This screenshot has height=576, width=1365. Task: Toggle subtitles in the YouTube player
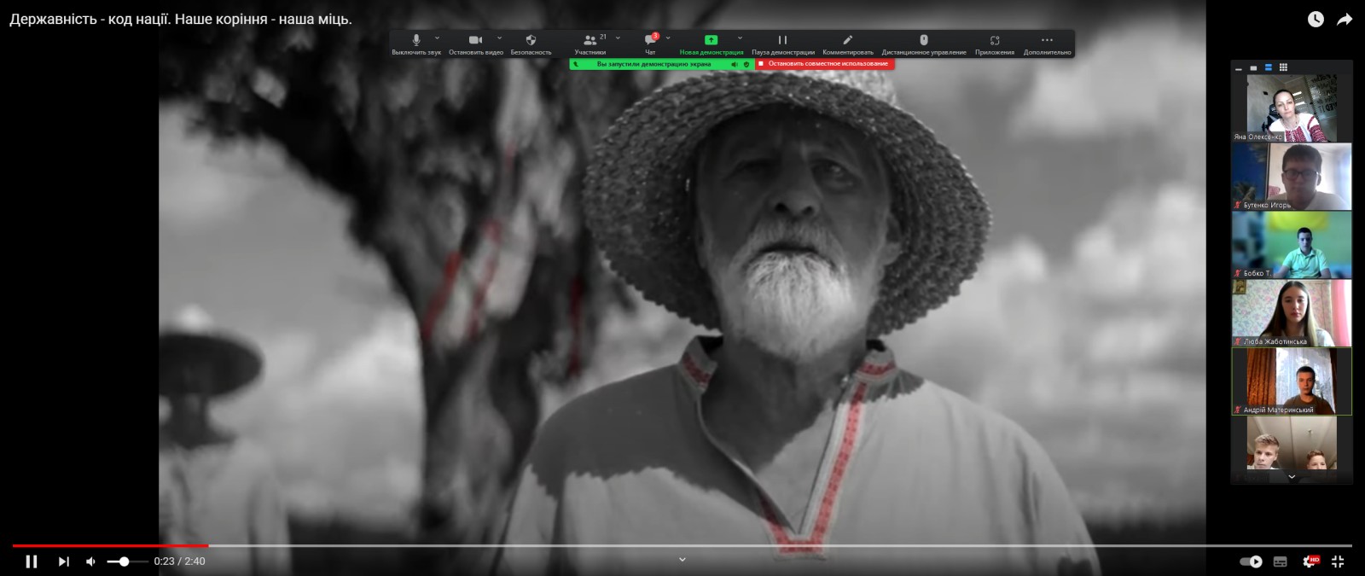pos(1280,561)
